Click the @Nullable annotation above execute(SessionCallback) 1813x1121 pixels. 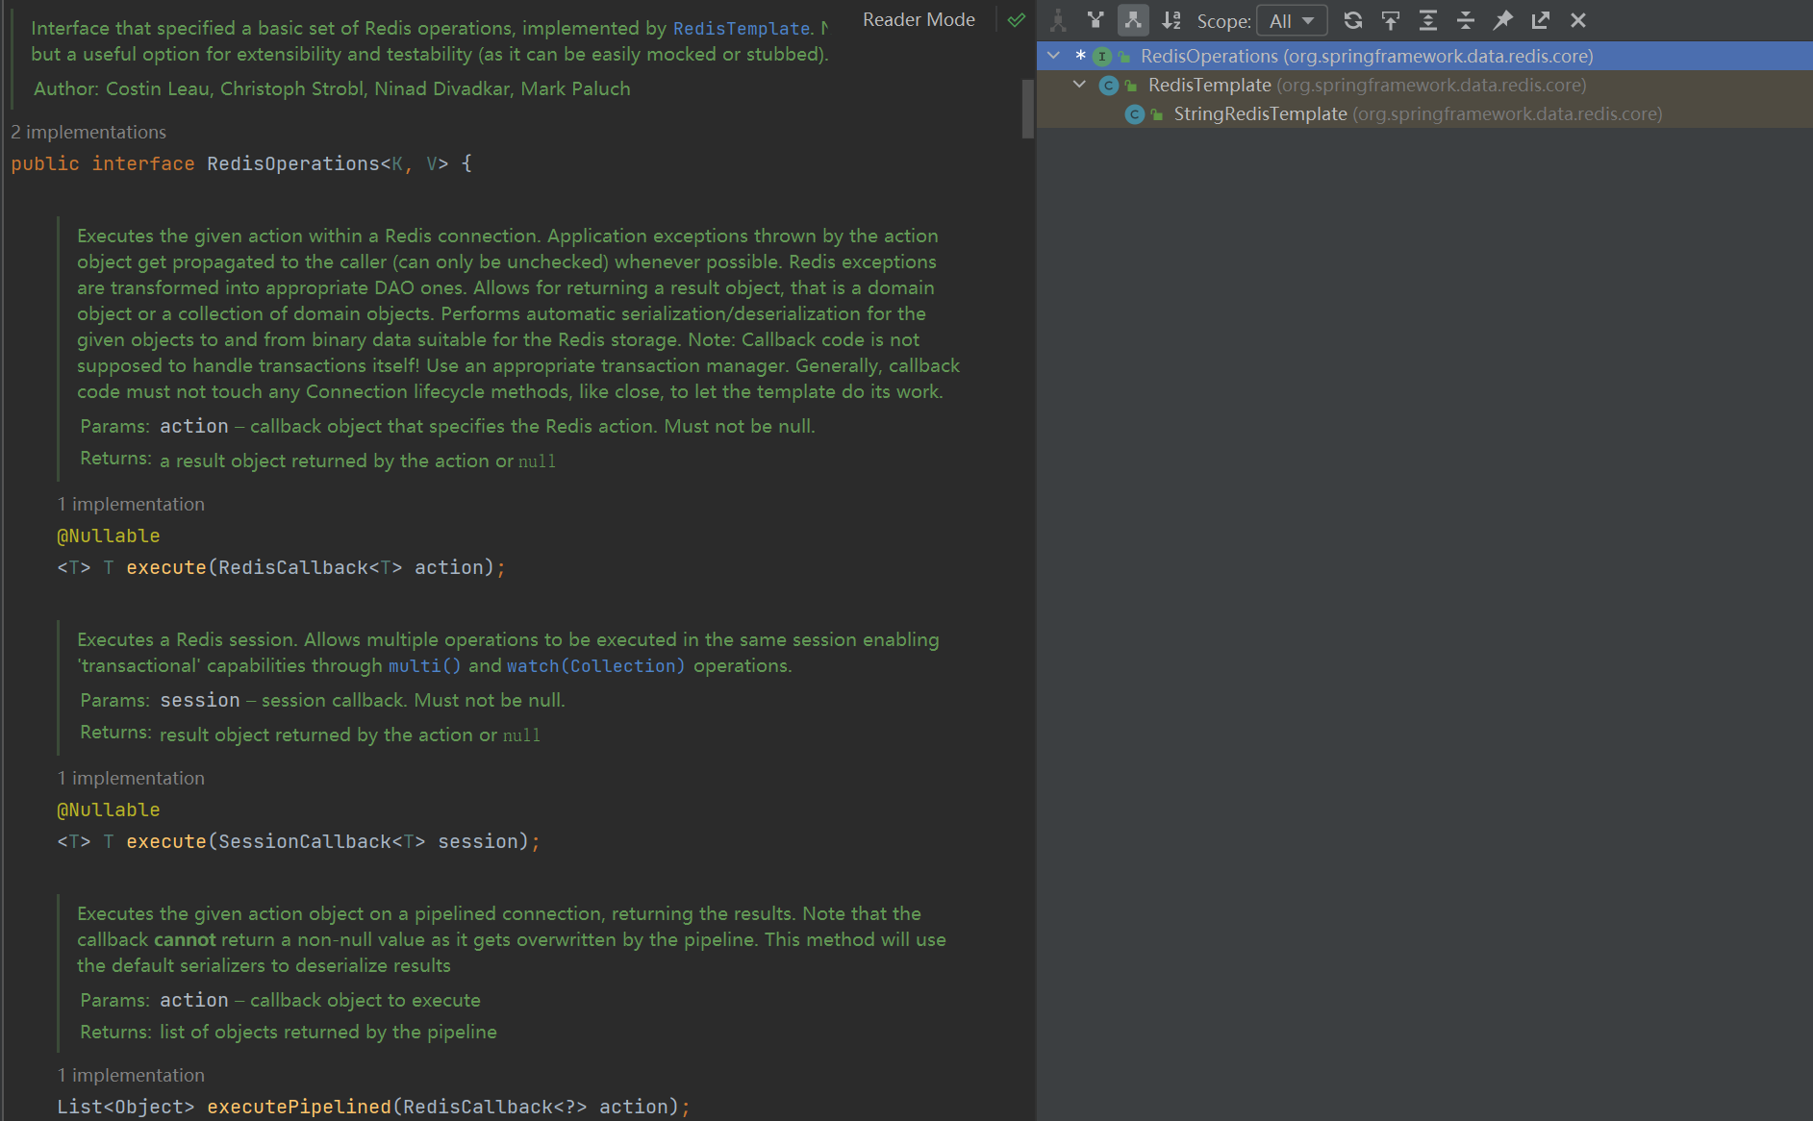tap(109, 810)
